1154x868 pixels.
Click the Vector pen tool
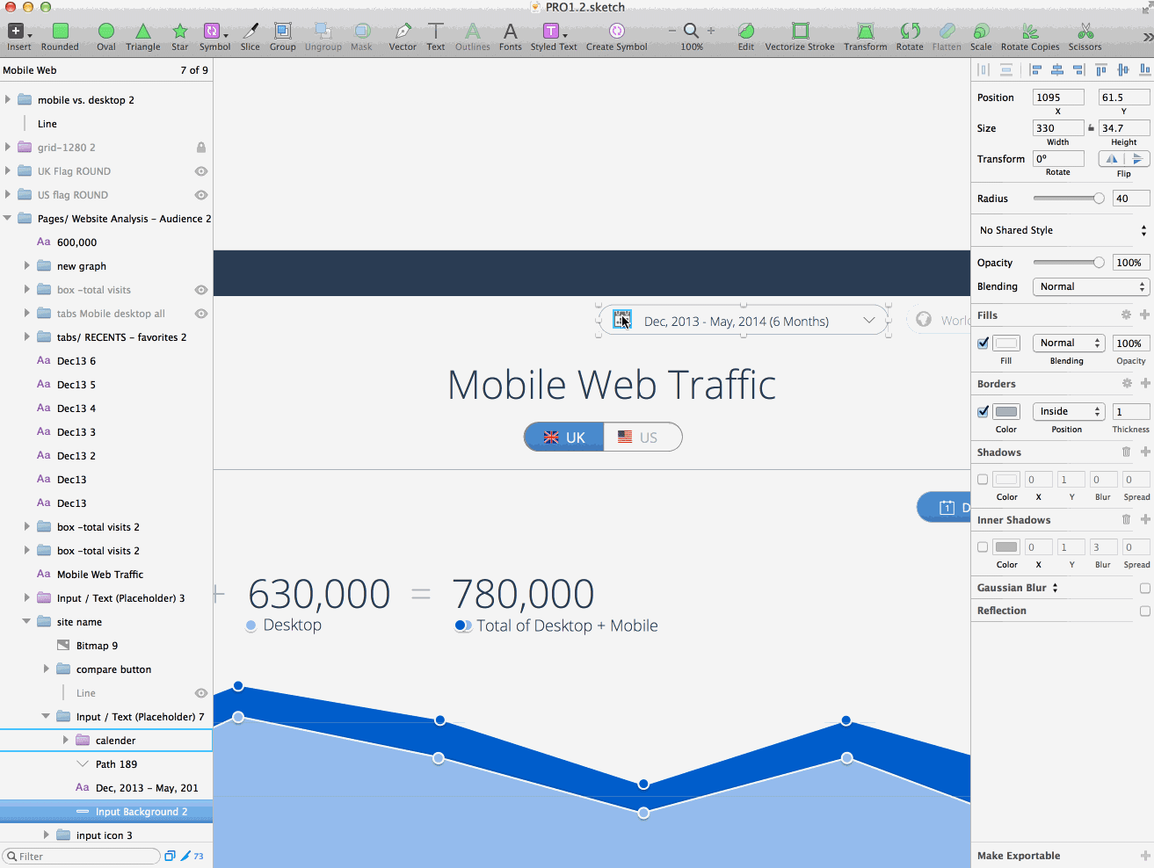(403, 36)
